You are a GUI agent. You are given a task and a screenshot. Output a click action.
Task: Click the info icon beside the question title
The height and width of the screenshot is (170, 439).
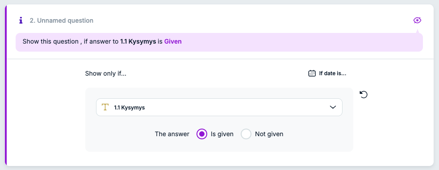21,20
